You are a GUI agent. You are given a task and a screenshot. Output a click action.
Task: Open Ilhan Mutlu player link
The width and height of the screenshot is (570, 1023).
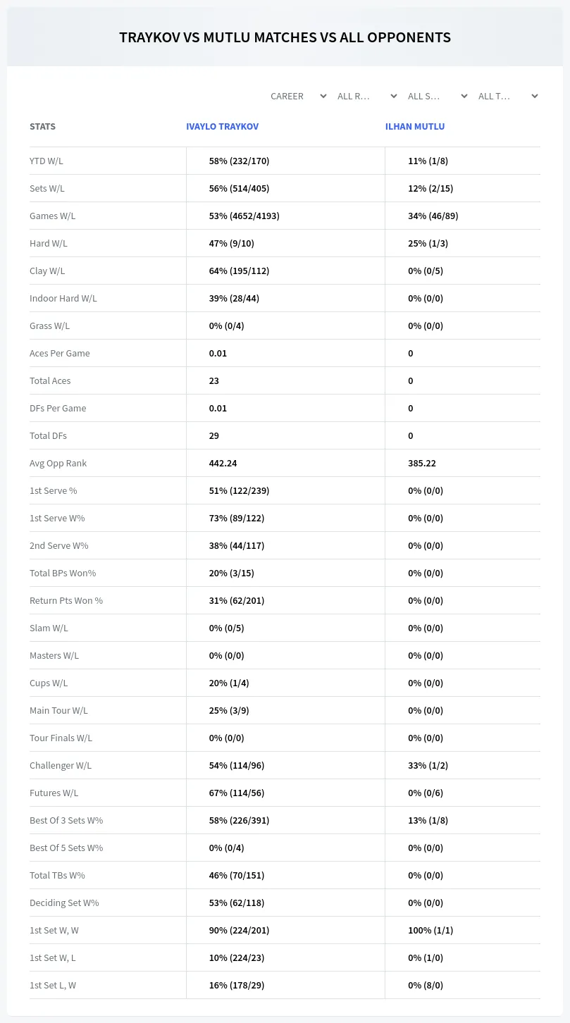tap(415, 127)
